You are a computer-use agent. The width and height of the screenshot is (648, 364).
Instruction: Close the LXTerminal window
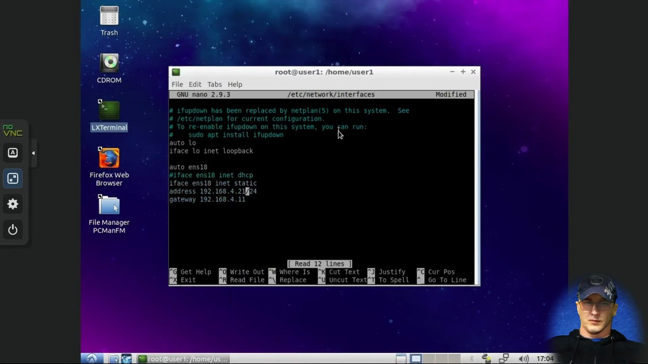pyautogui.click(x=473, y=72)
